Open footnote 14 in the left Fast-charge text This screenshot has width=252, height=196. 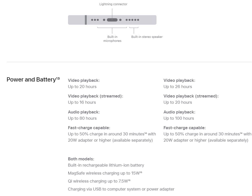click(145, 133)
